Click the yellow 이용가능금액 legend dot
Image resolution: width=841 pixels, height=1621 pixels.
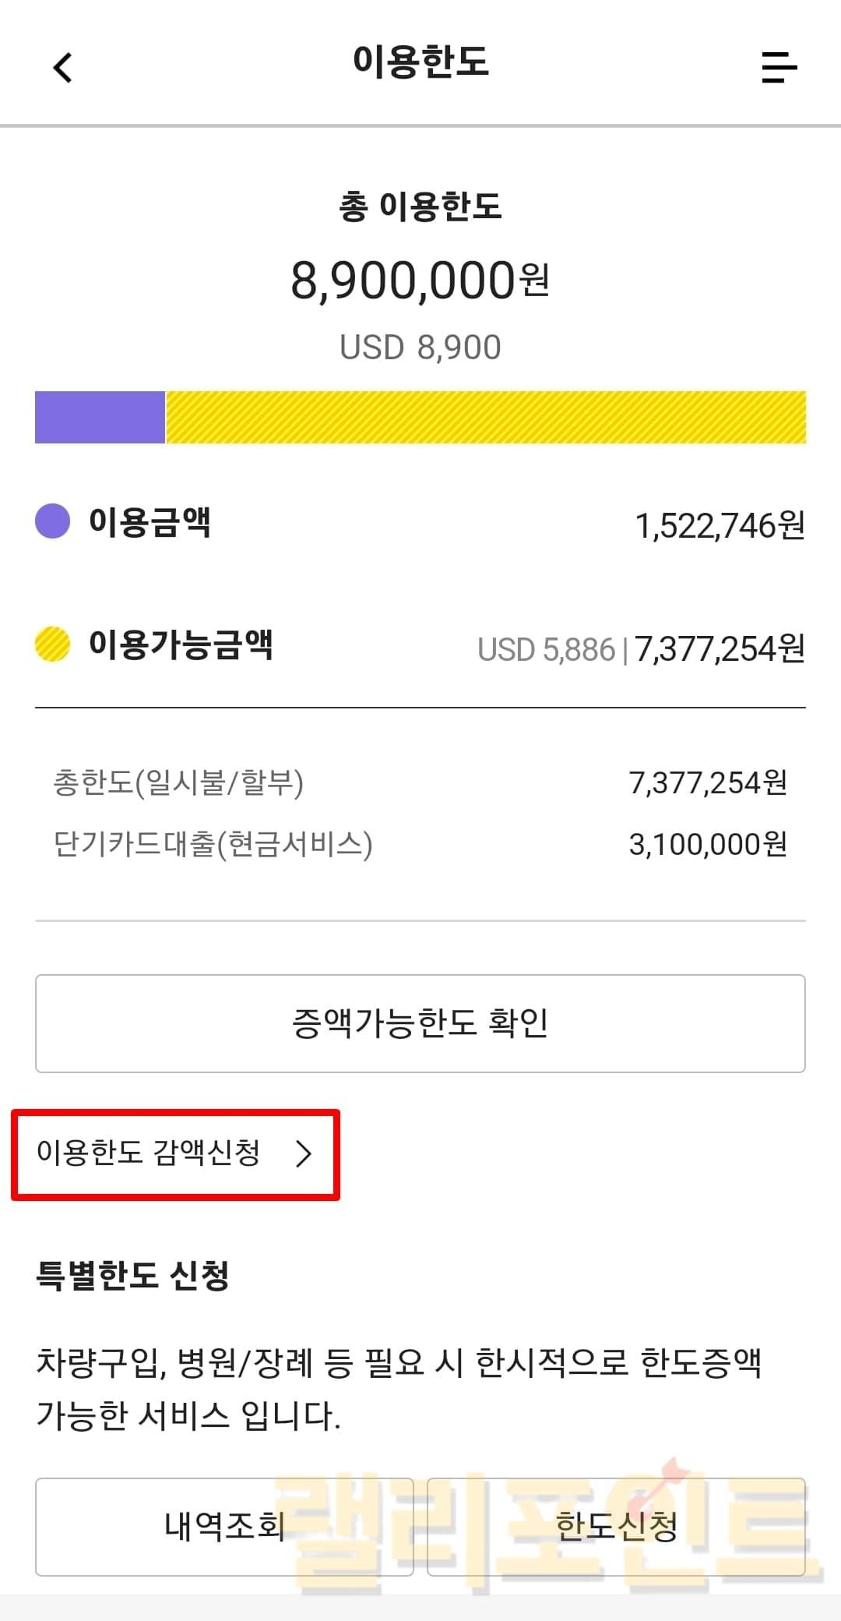(53, 645)
